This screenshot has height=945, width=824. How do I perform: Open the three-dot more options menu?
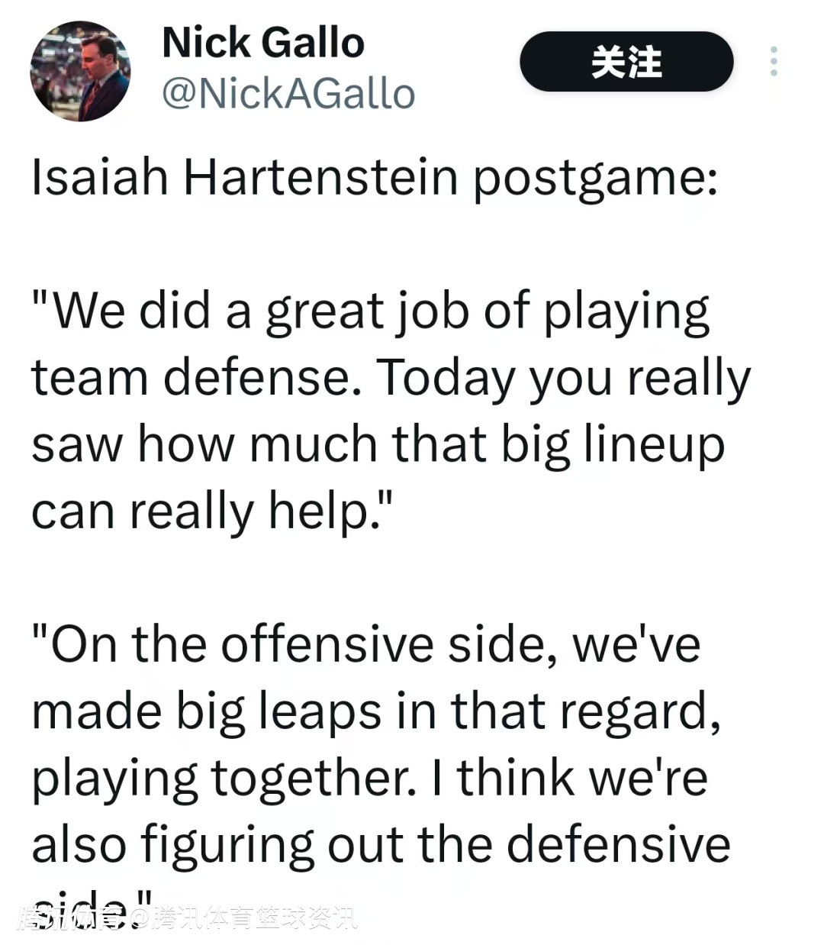coord(774,61)
